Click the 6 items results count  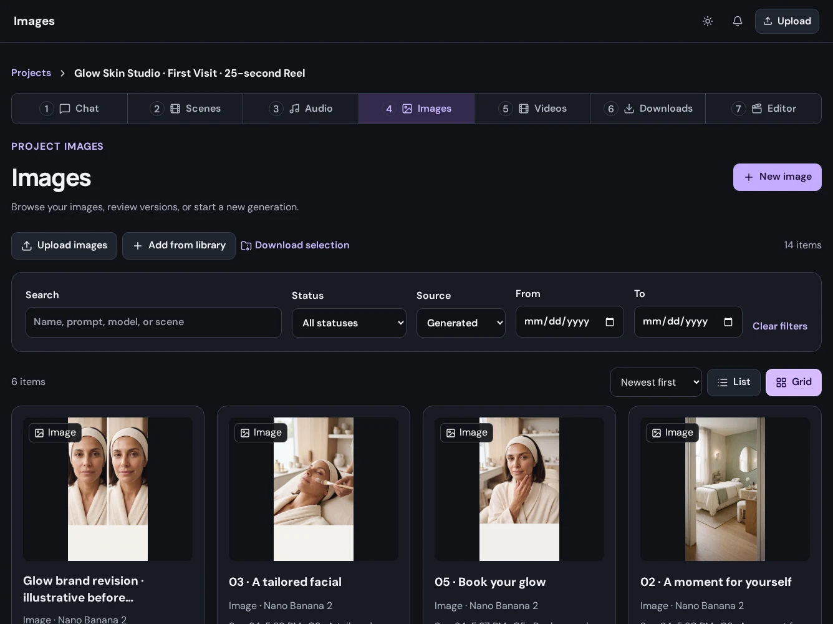[x=28, y=382]
